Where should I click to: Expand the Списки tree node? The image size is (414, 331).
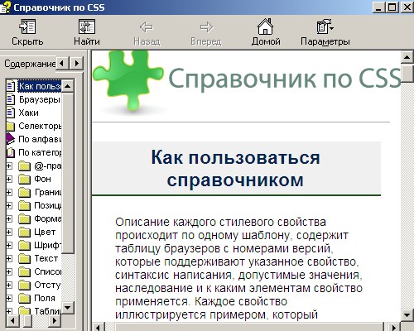coord(9,271)
